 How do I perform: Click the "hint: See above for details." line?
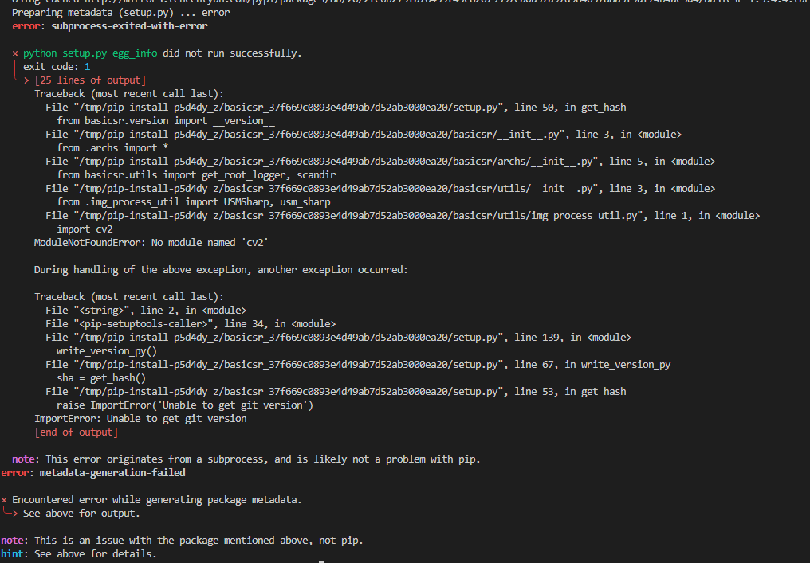(78, 553)
